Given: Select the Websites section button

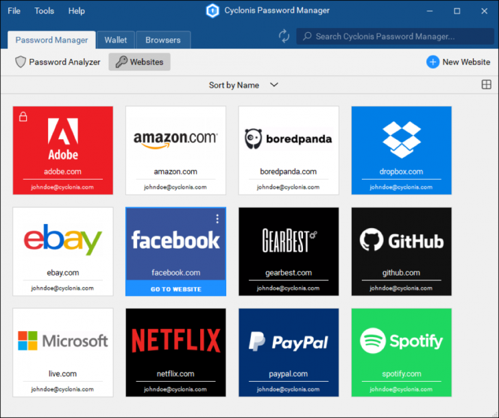Looking at the screenshot, I should [139, 62].
